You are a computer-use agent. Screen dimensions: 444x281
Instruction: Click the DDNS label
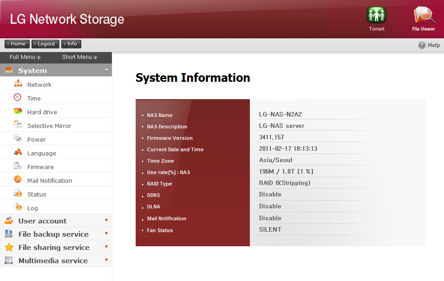[x=153, y=195]
